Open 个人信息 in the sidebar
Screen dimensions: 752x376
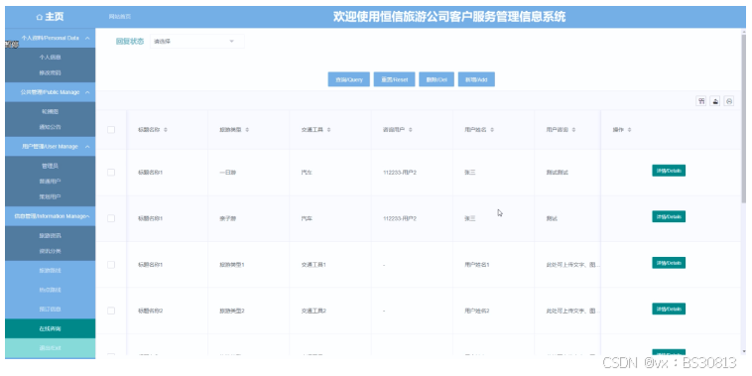pos(51,58)
